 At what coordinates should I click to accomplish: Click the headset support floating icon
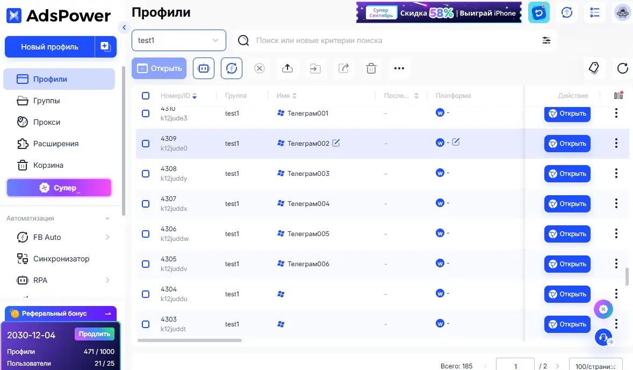[603, 337]
